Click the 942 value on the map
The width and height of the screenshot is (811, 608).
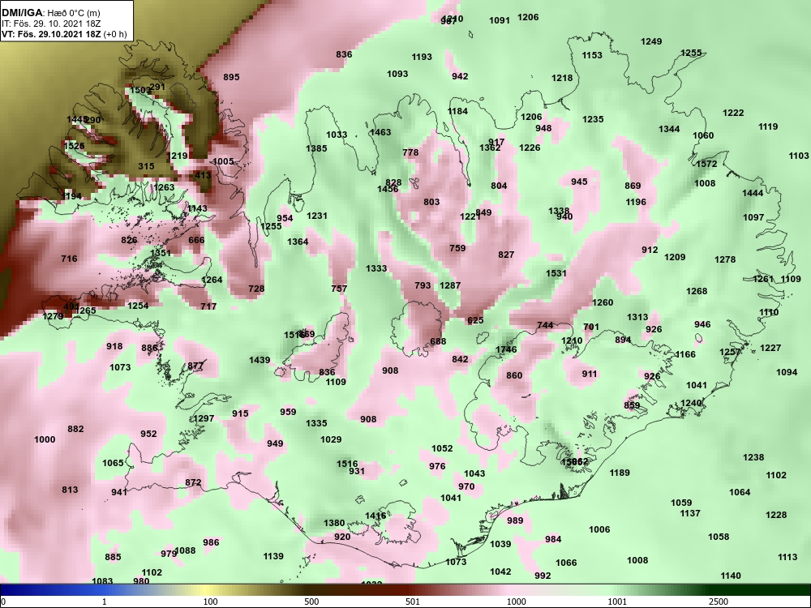coord(460,76)
